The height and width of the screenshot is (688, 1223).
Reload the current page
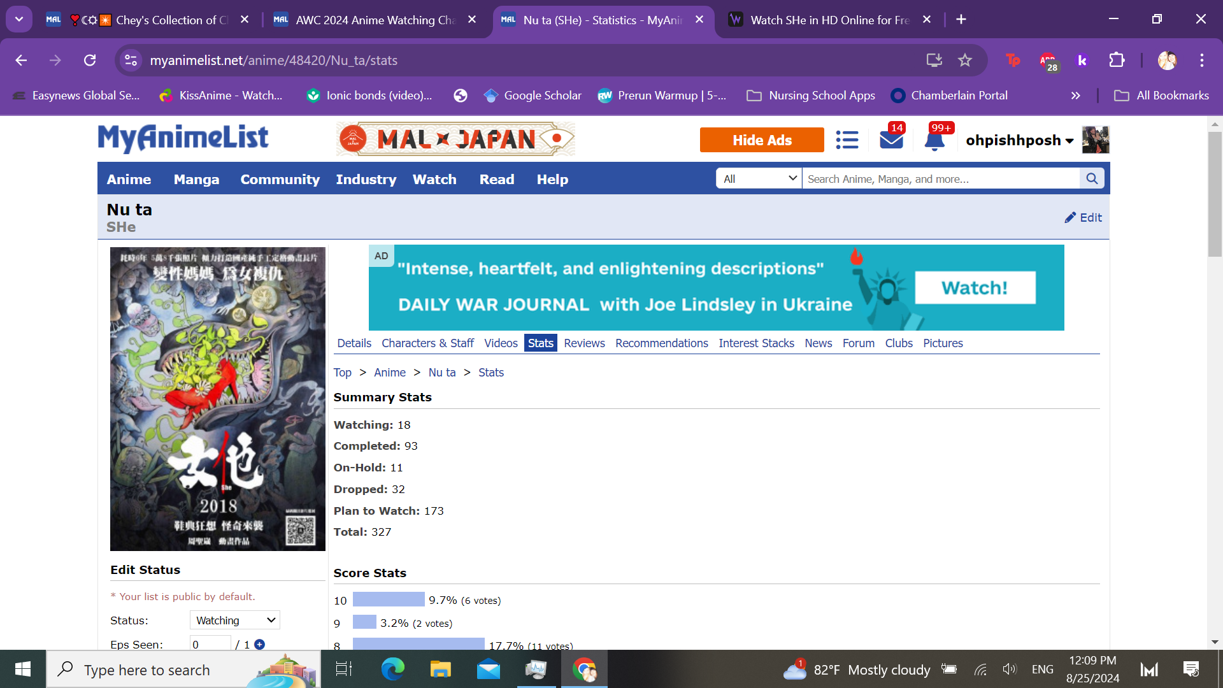pyautogui.click(x=90, y=61)
